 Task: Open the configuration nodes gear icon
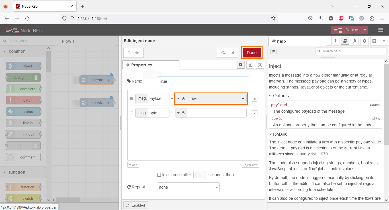pos(365,41)
